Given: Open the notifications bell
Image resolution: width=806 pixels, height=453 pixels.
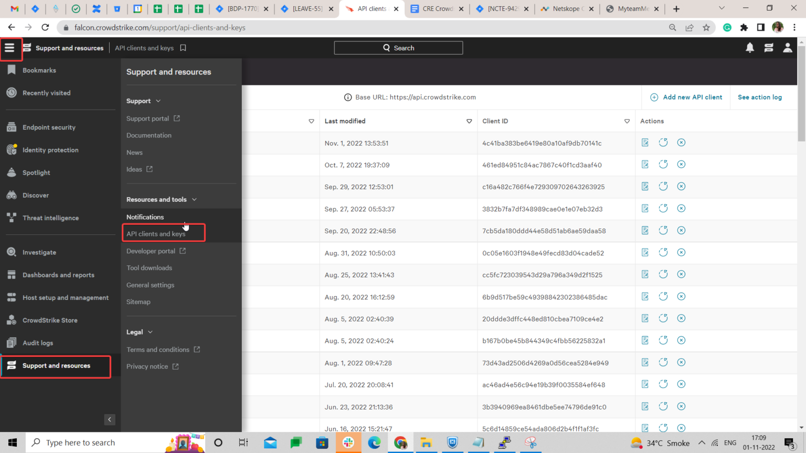Looking at the screenshot, I should (x=750, y=47).
